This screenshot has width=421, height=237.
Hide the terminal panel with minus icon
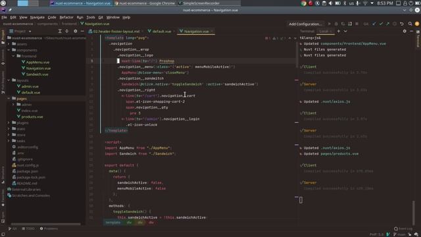pyautogui.click(x=411, y=31)
